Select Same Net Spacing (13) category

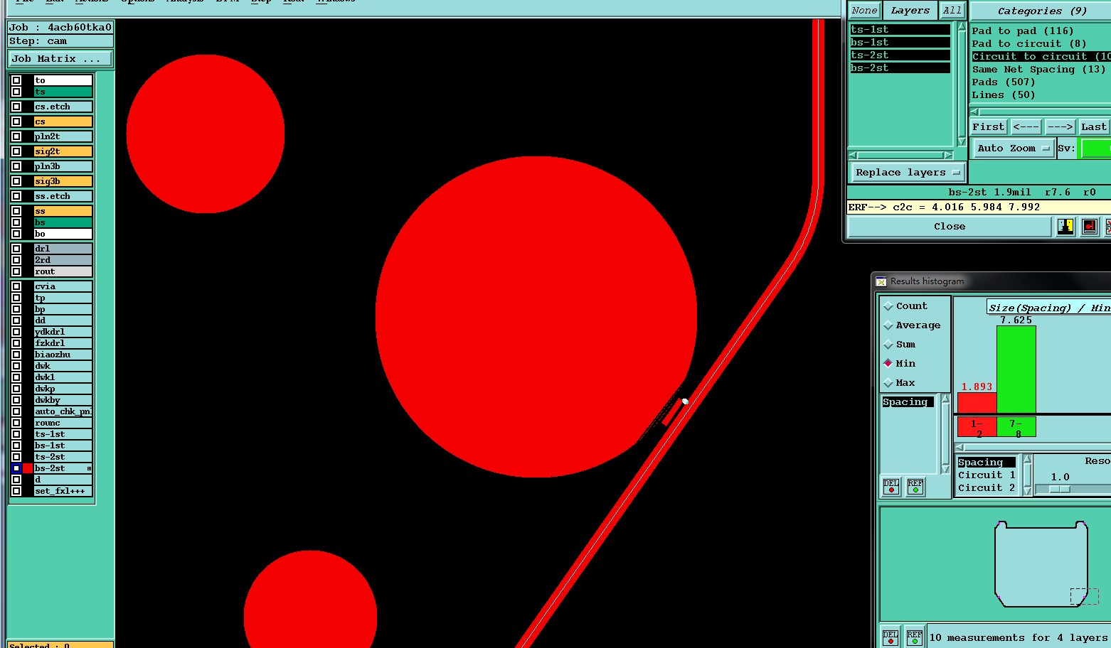point(1038,70)
